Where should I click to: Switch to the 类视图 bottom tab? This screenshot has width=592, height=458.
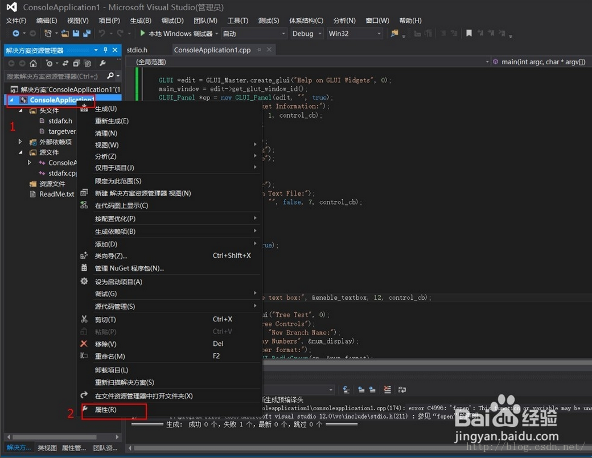[47, 448]
